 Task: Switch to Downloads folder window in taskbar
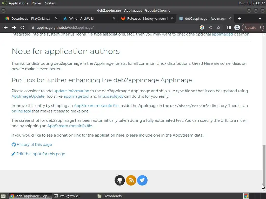coord(110,196)
